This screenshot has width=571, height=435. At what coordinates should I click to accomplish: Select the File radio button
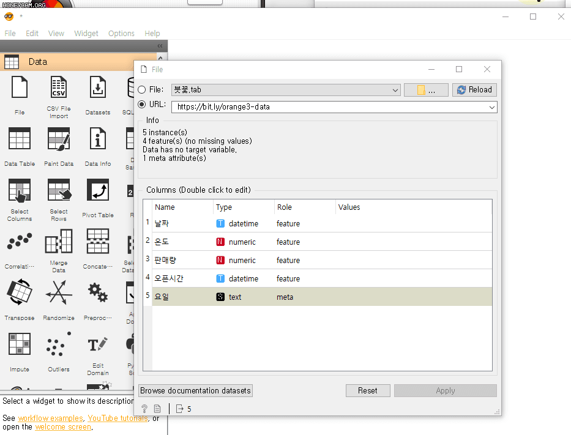tap(143, 89)
